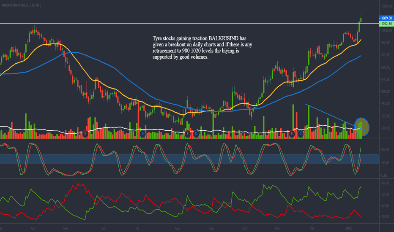Click the earnings 'E' marker in mid-May

(x=85, y=134)
